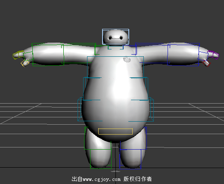Select the small teal neck bone
224x184 pixels.
tap(115, 47)
